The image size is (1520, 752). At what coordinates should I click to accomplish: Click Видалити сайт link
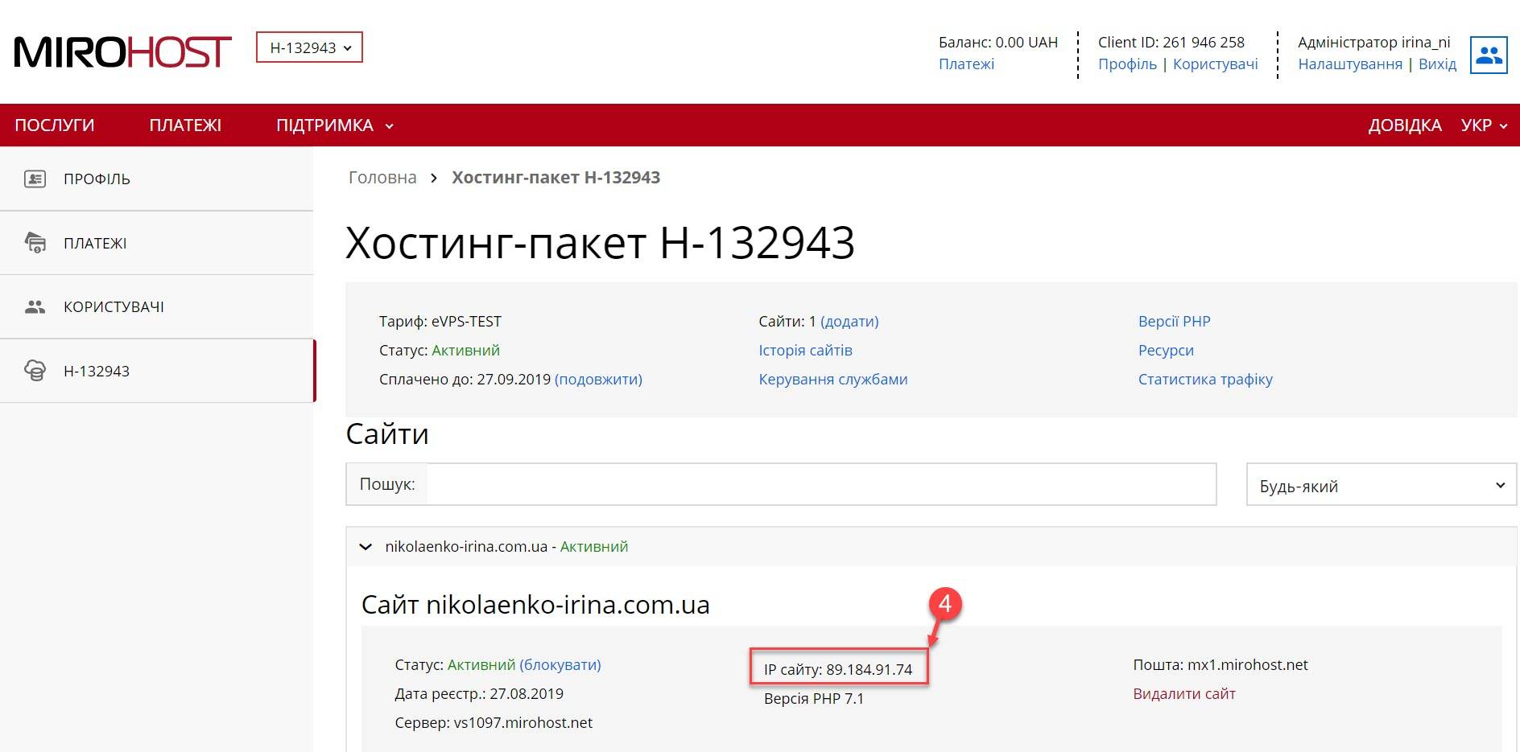1183,694
